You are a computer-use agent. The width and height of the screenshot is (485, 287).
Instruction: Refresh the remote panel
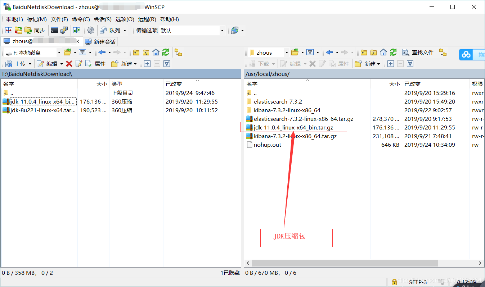(393, 53)
